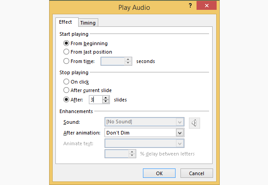Expand the Animate text dropdown

coord(180,143)
